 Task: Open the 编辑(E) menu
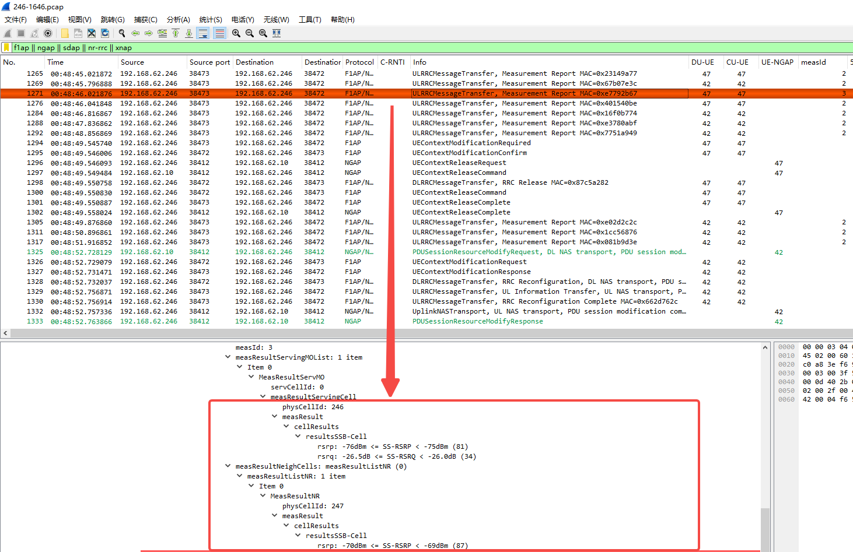tap(47, 20)
